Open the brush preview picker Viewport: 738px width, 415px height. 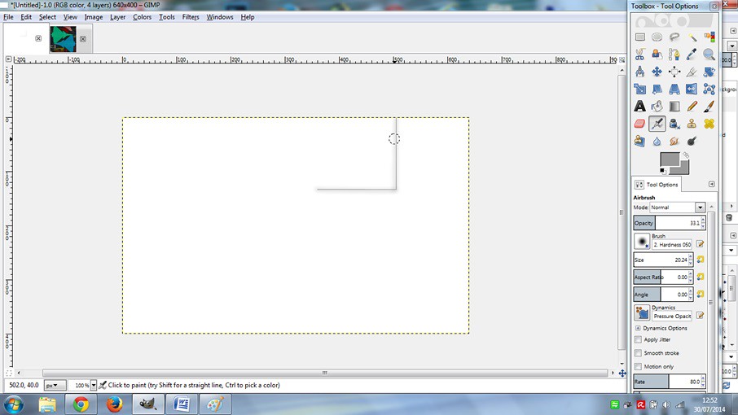click(x=642, y=242)
